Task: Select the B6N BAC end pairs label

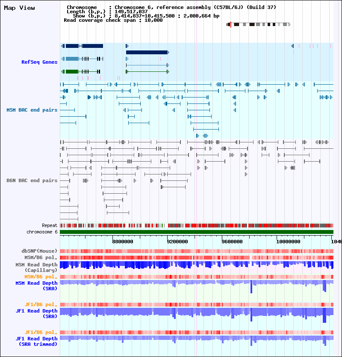Action: pos(32,180)
